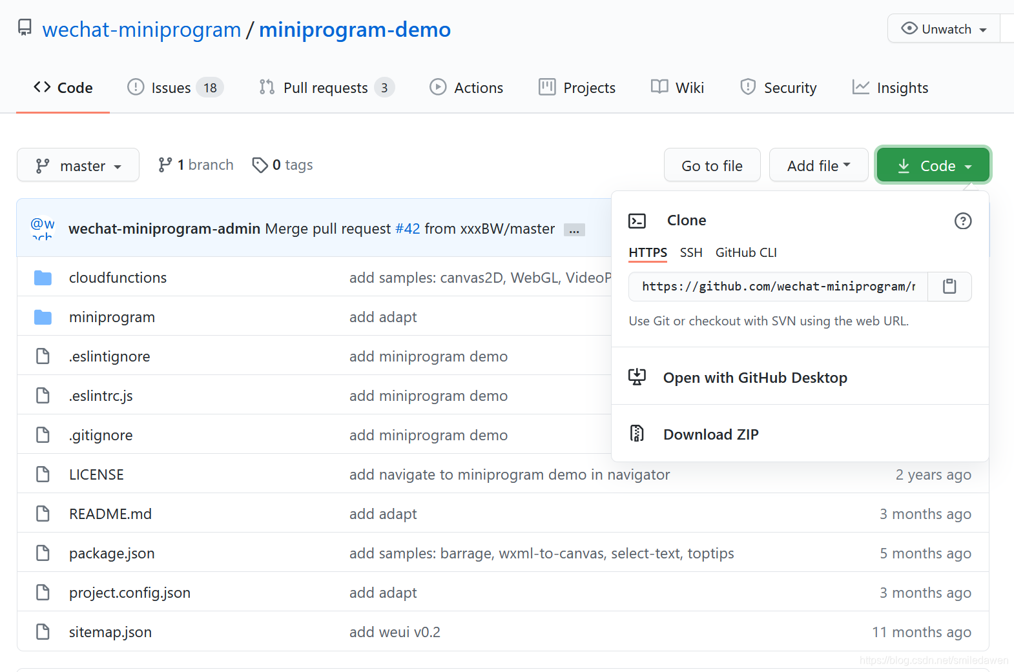The height and width of the screenshot is (672, 1014).
Task: Click the LICENSE file icon
Action: tap(43, 474)
